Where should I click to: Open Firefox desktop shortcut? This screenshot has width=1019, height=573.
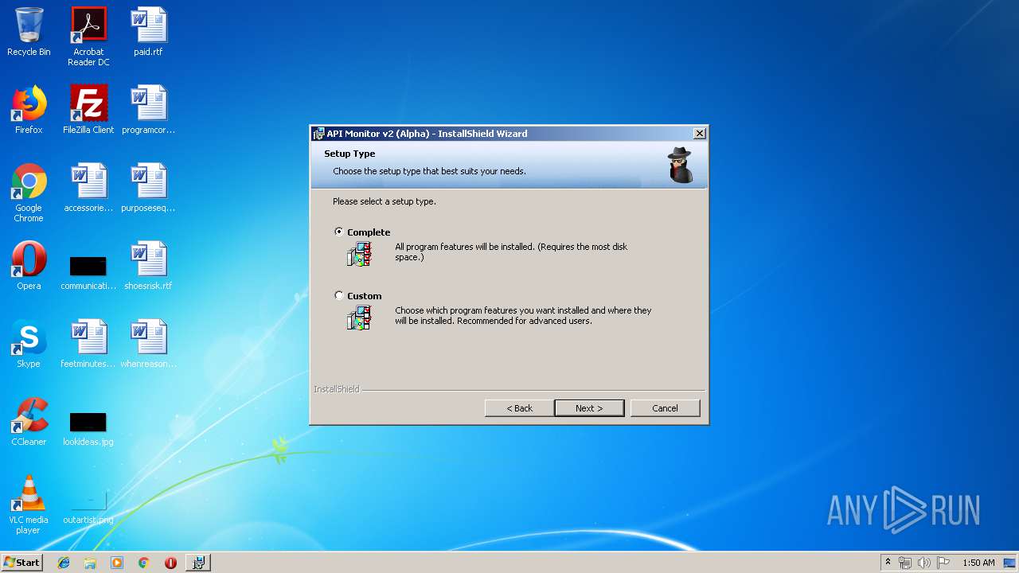pos(29,110)
